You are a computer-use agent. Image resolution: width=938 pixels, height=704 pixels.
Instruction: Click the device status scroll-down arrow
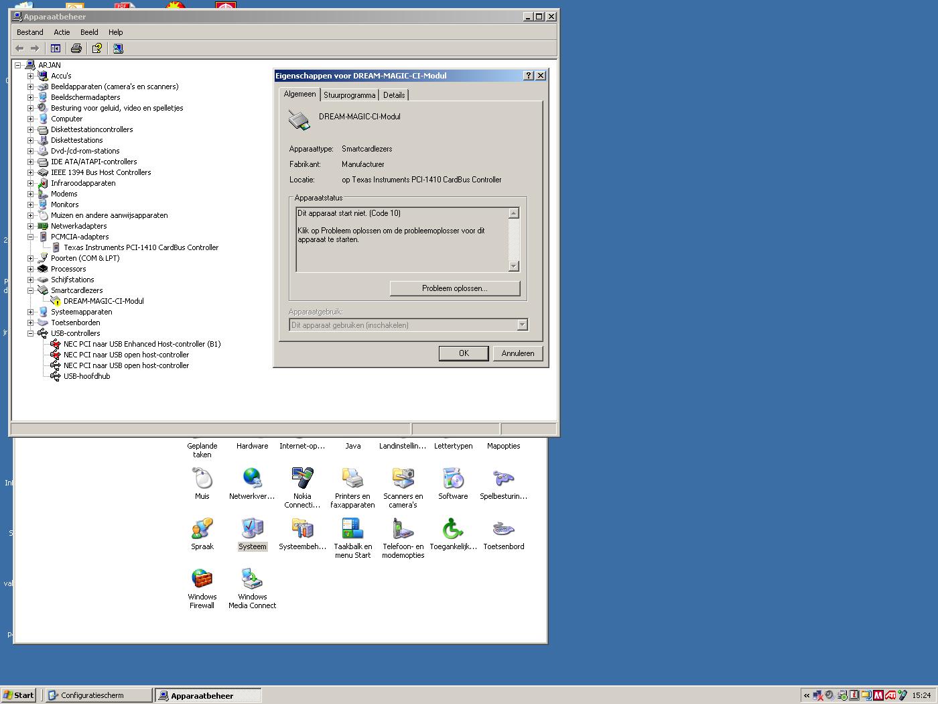pyautogui.click(x=514, y=266)
